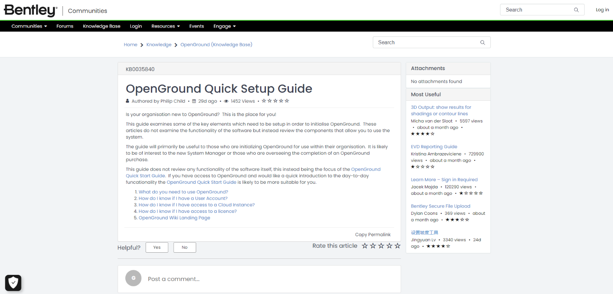Screen dimensions: 613x294
Task: Click the star rating of 3D Output article
Action: pyautogui.click(x=423, y=134)
